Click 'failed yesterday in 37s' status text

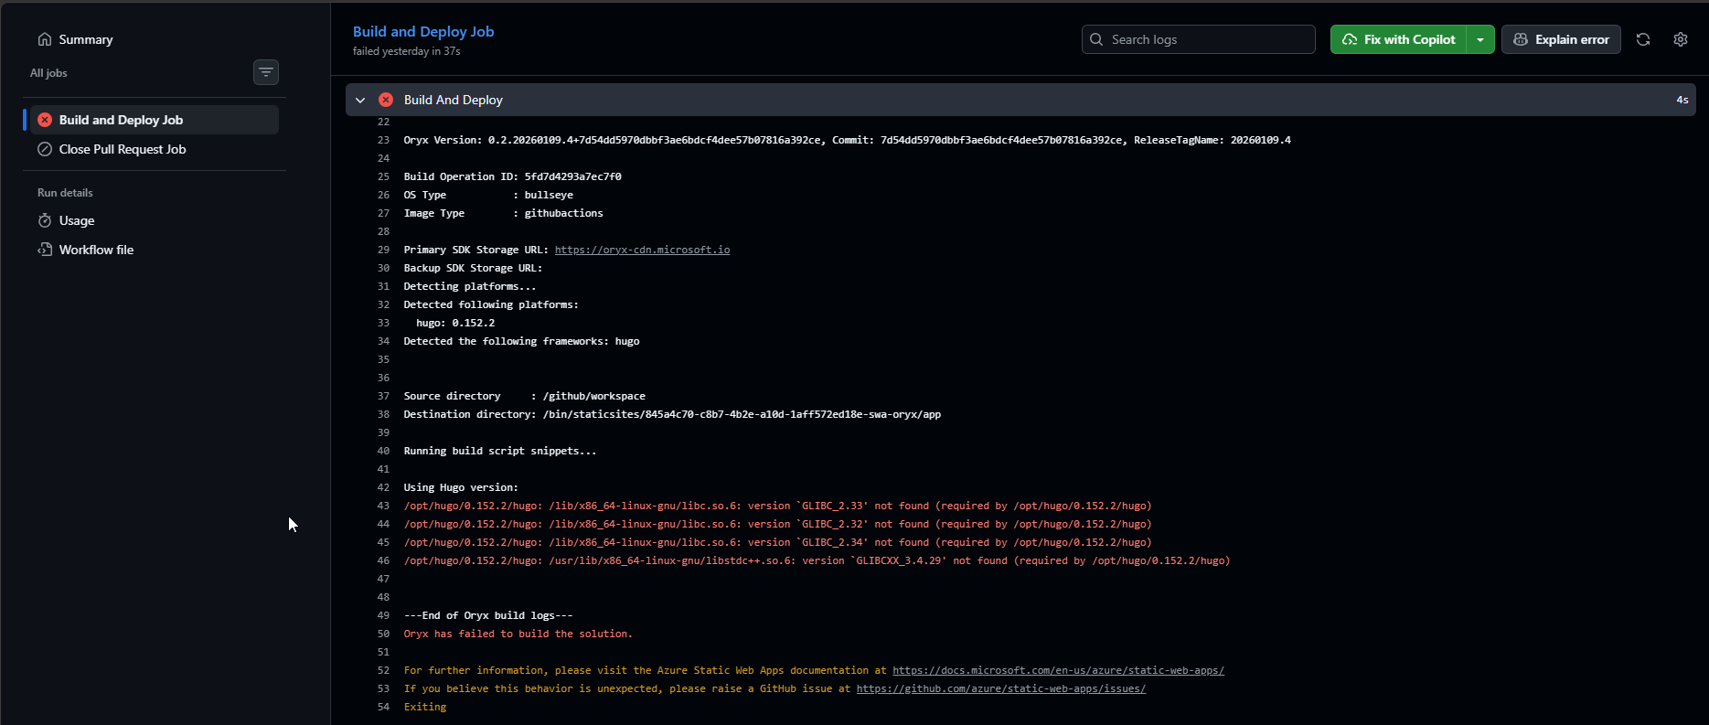tap(406, 51)
